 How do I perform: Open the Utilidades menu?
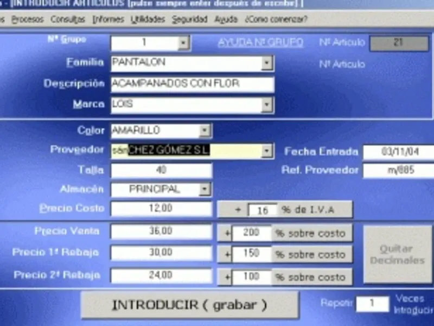click(x=148, y=20)
